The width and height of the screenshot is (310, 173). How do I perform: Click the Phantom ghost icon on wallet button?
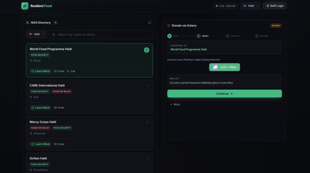tap(215, 67)
